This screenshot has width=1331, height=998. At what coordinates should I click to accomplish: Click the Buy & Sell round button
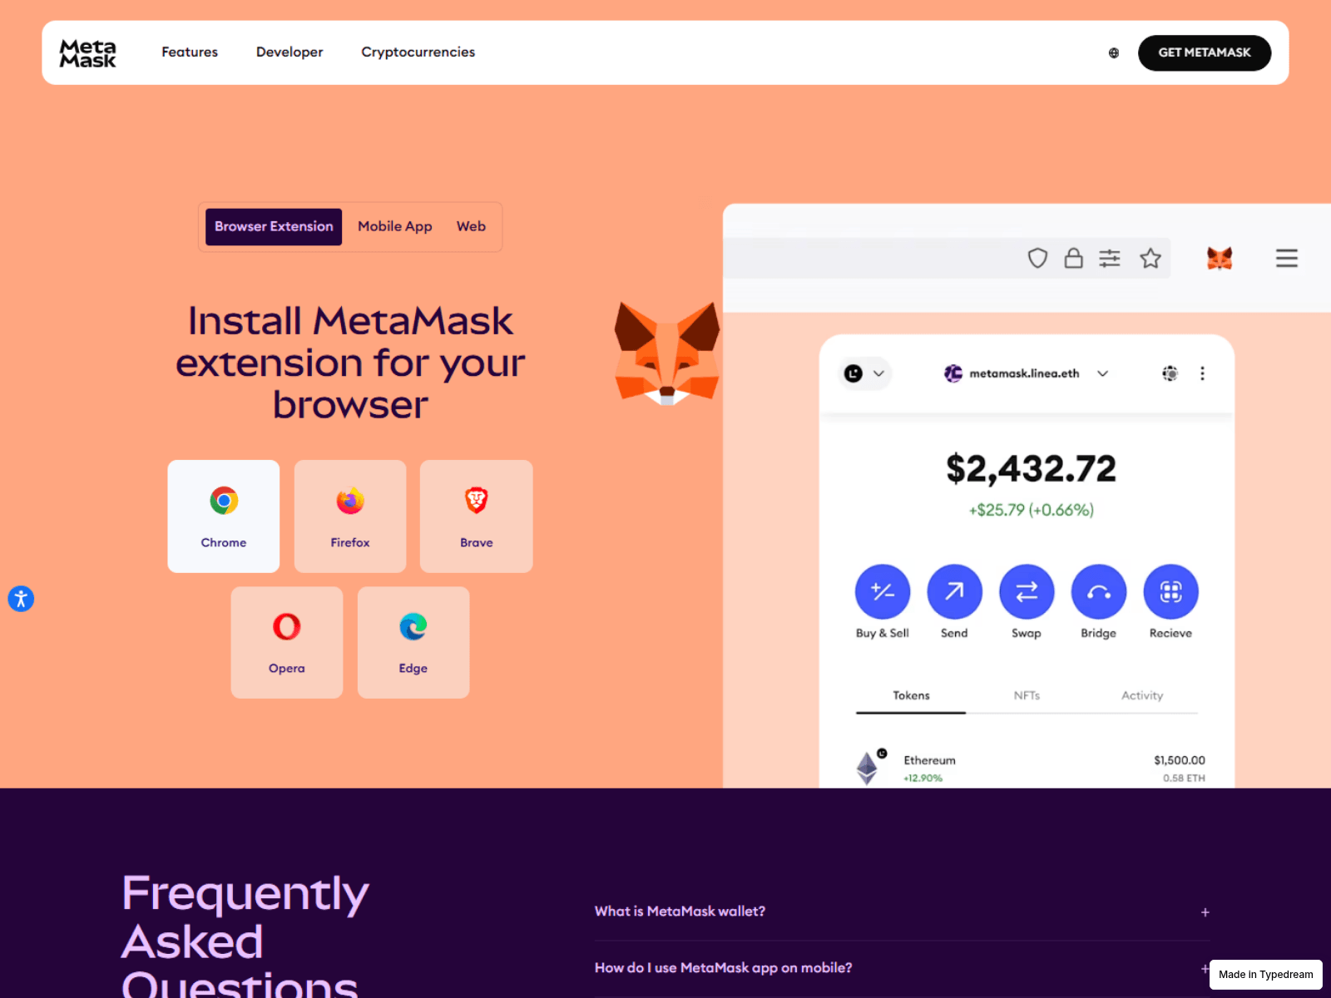(x=883, y=591)
